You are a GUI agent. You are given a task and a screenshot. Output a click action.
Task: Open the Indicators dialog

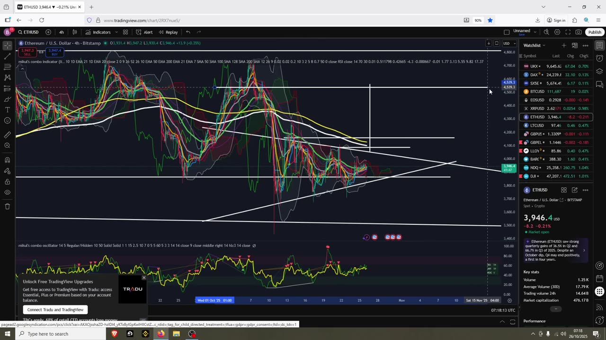[x=98, y=32]
